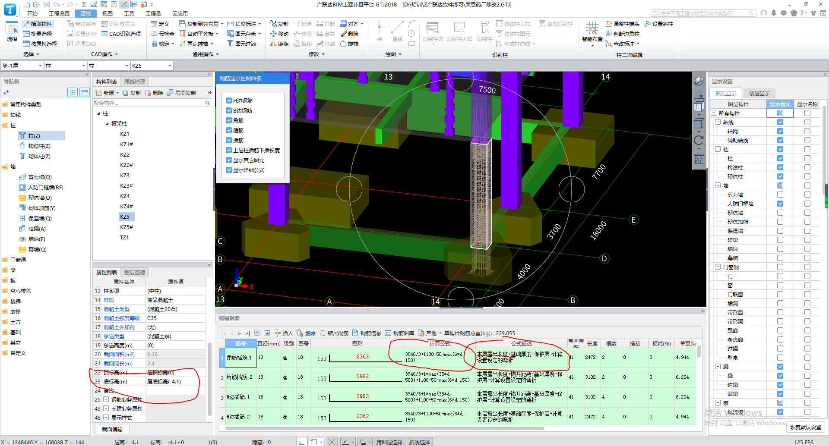Click 插入 insert row in rebar editor

tap(284, 333)
